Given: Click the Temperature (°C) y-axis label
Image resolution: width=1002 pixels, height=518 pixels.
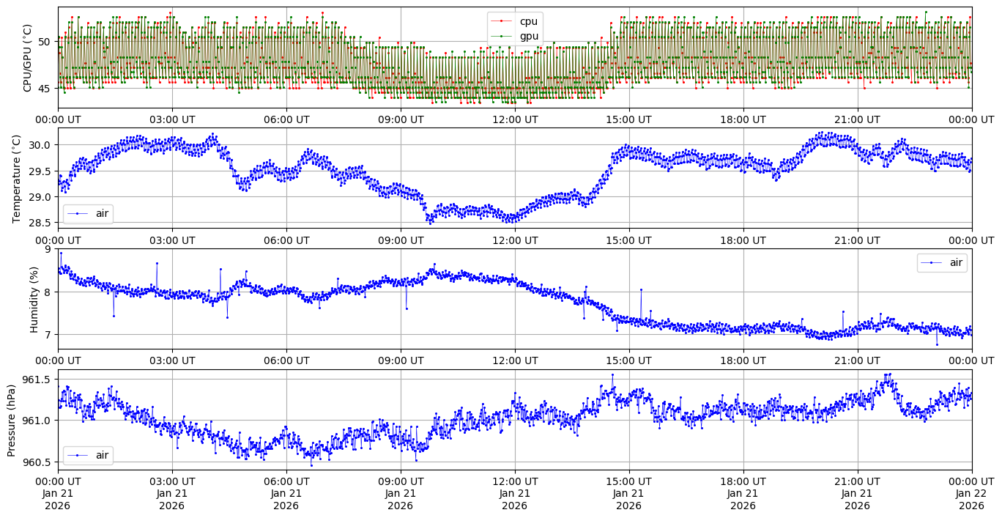Looking at the screenshot, I should [x=17, y=178].
